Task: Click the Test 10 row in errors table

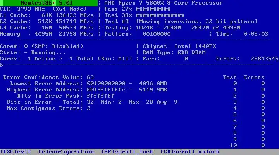Action: (247, 146)
